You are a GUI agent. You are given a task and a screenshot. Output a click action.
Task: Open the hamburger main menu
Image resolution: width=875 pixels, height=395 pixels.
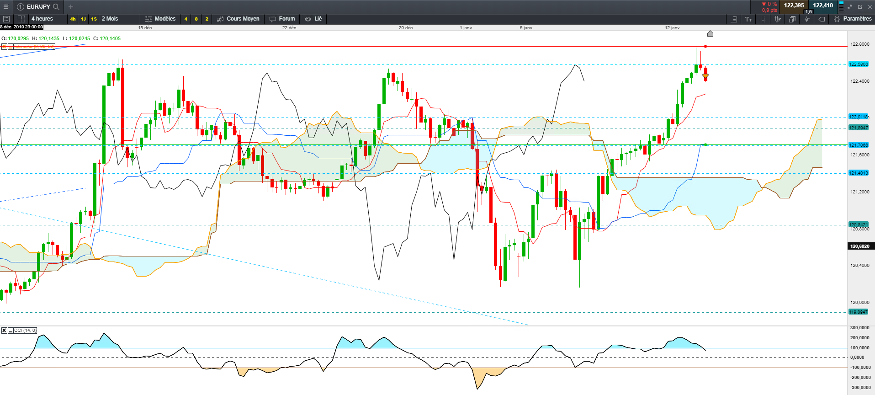(x=6, y=7)
